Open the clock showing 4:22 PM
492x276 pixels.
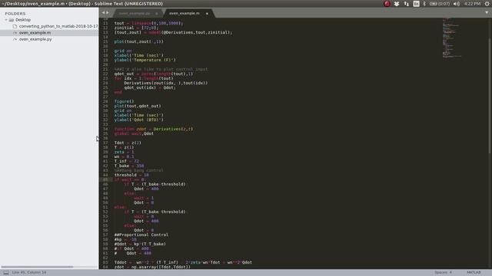point(472,4)
